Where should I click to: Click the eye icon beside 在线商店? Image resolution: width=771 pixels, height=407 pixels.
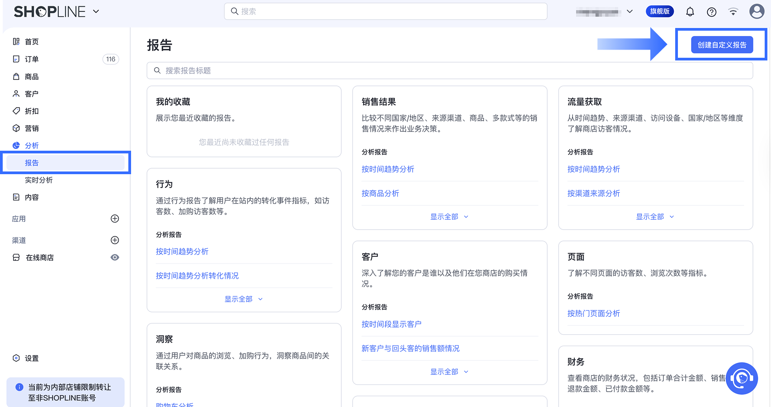click(115, 258)
